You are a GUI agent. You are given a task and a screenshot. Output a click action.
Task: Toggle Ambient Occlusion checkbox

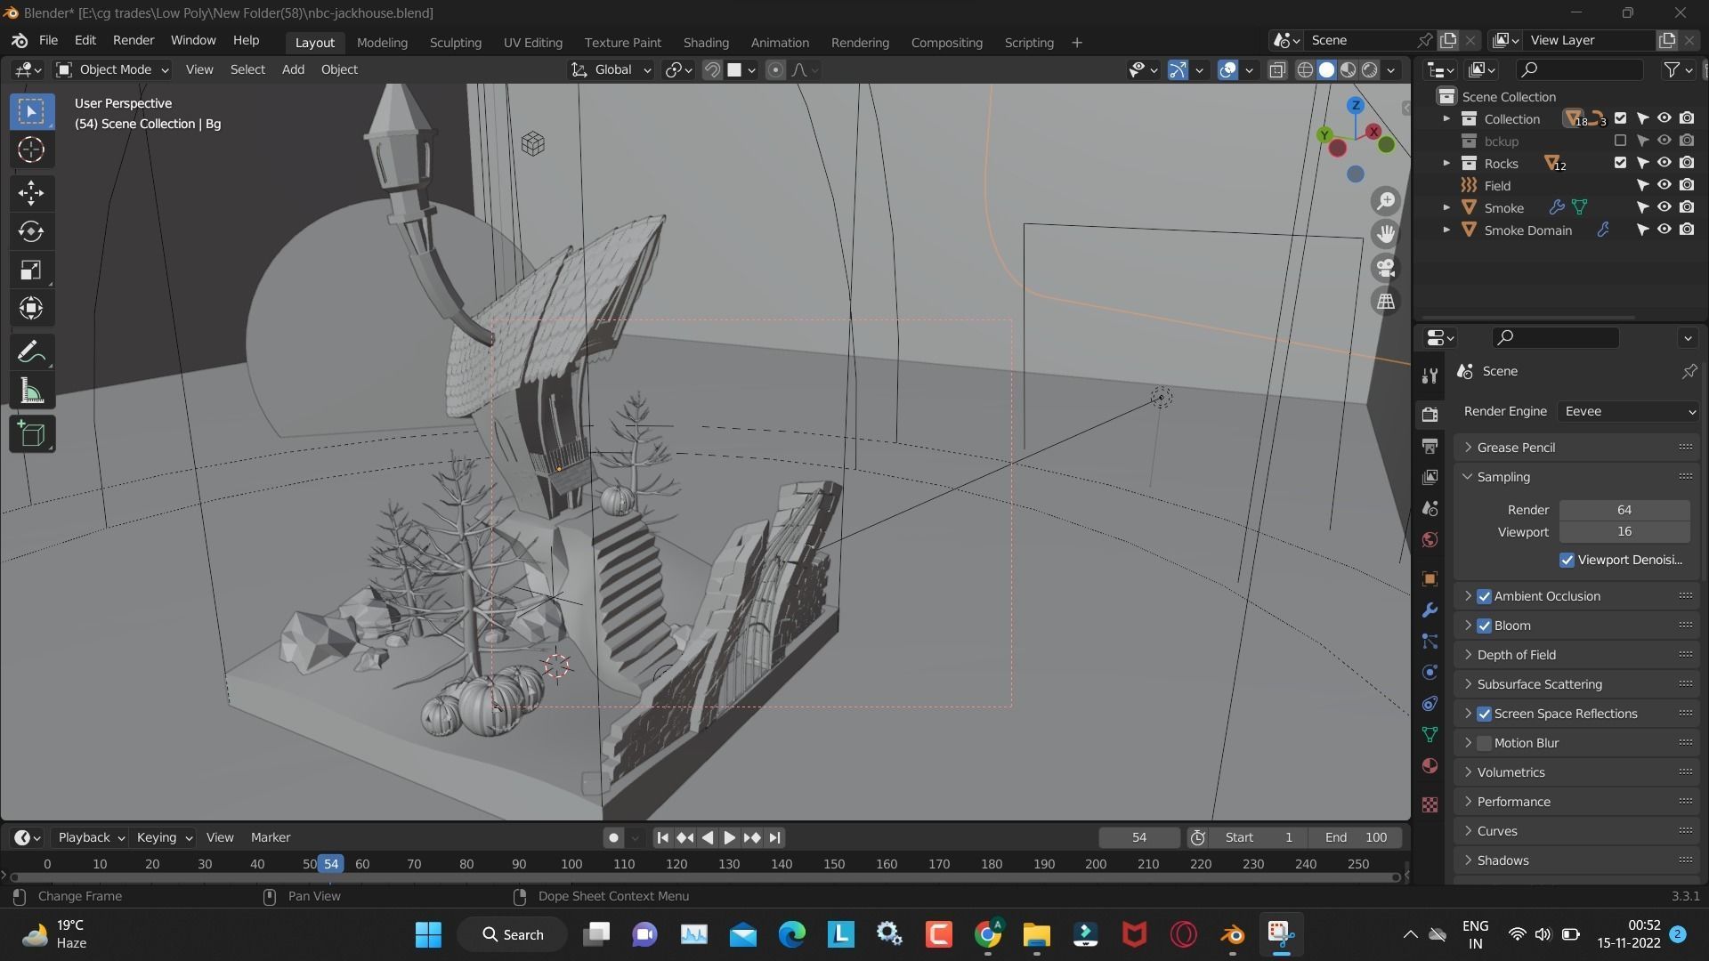pos(1484,596)
